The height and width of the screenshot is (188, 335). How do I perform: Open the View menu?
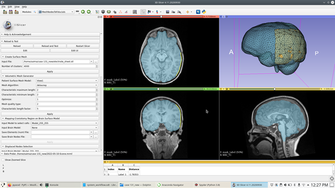(x=17, y=7)
